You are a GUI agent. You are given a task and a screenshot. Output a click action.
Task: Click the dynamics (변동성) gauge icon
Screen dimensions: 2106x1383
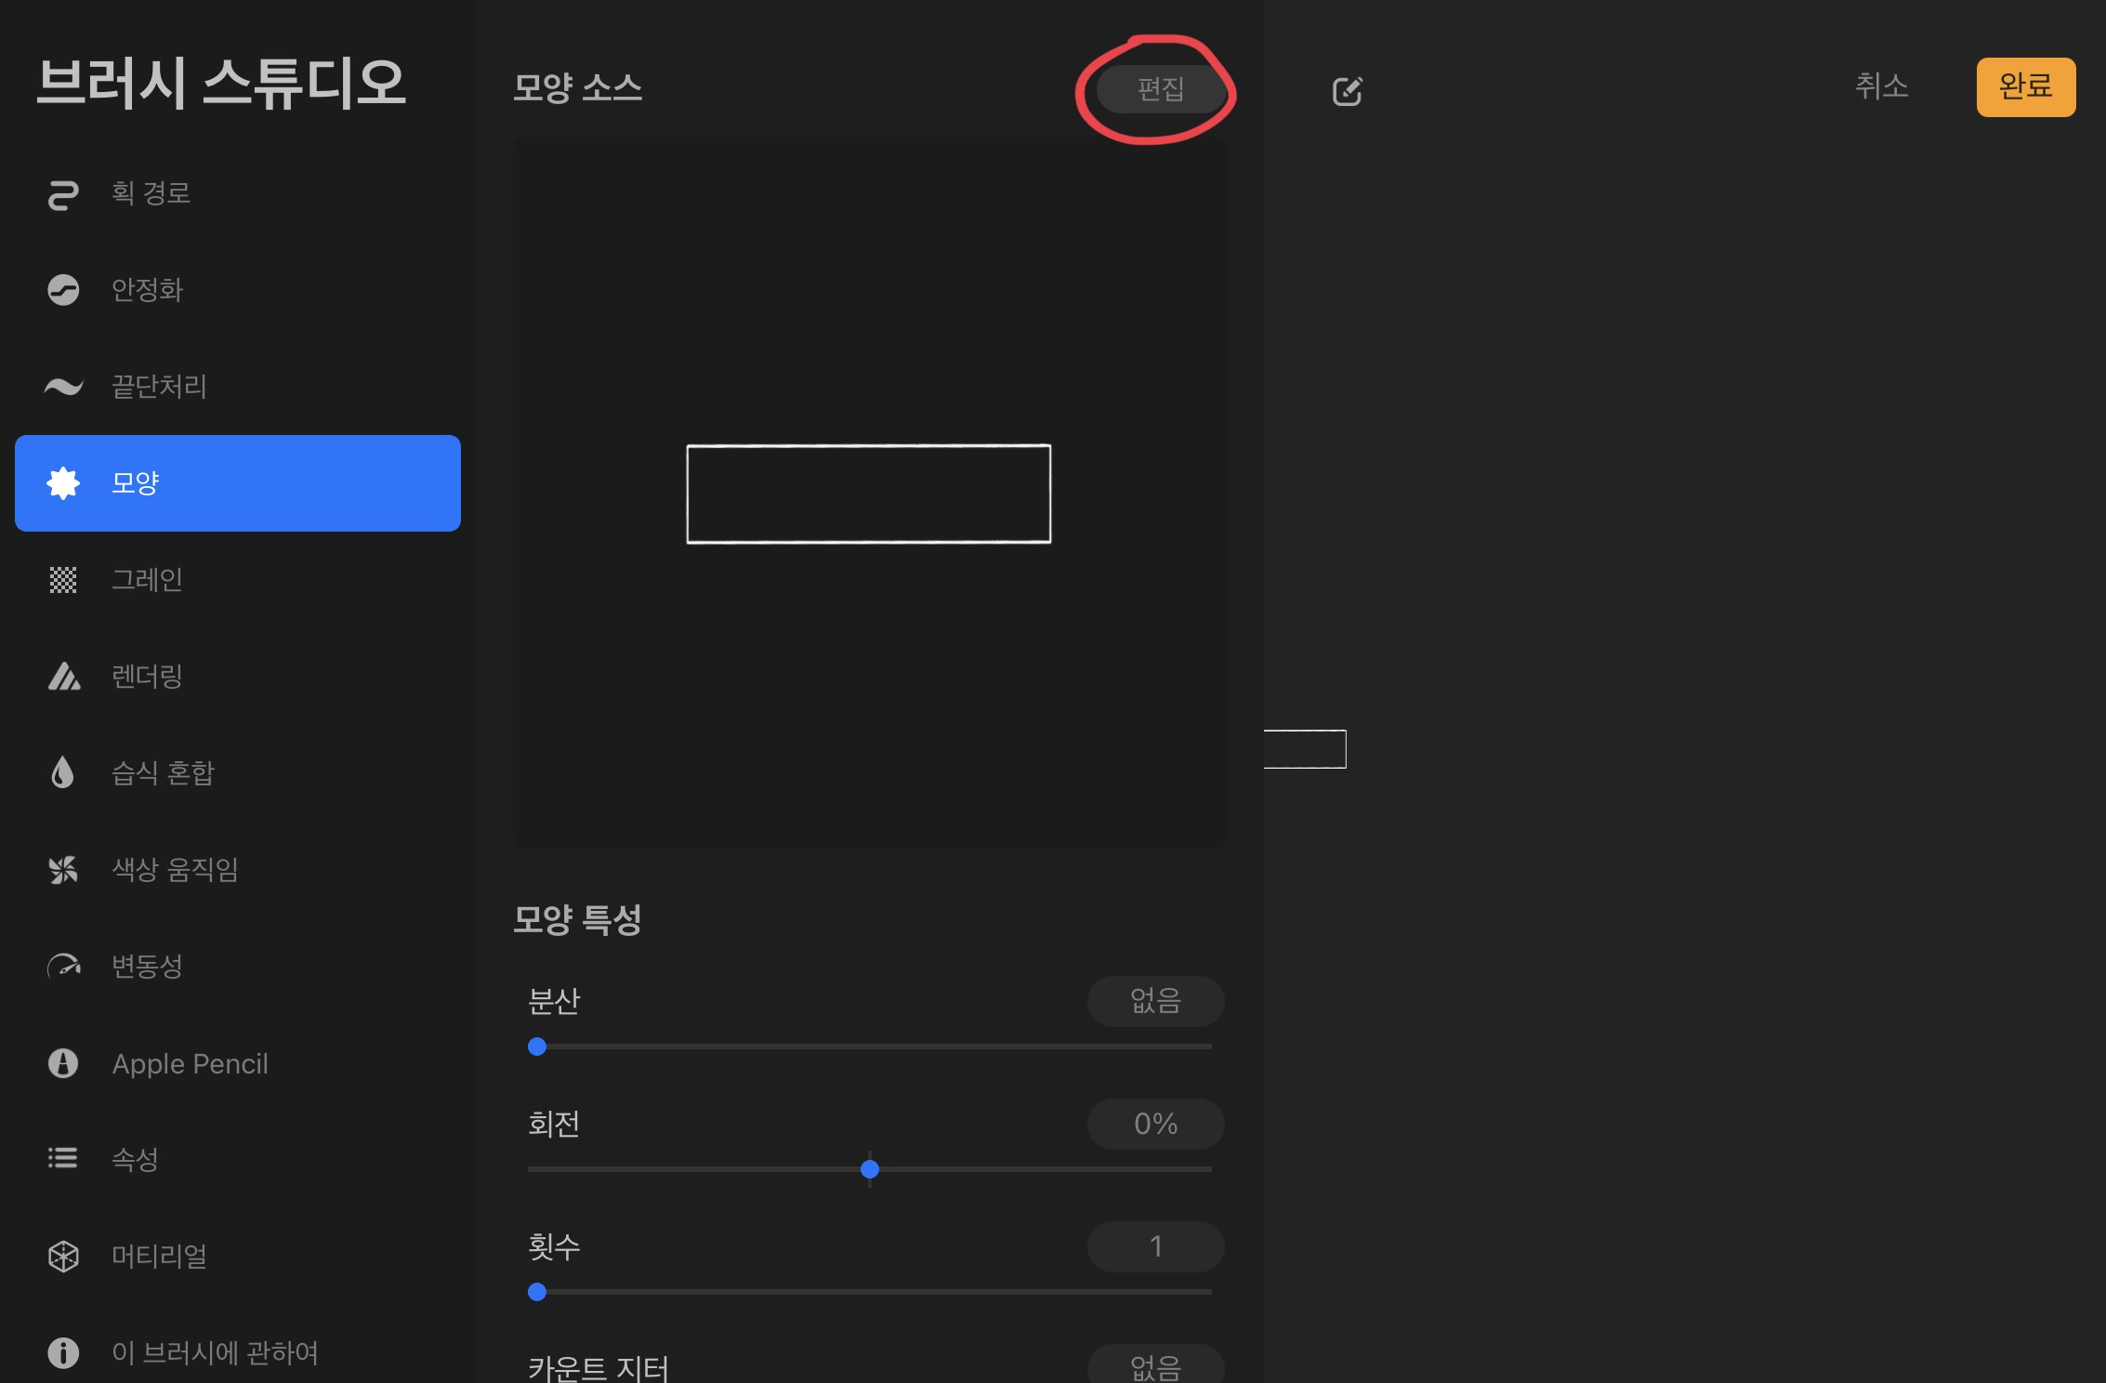[x=63, y=967]
